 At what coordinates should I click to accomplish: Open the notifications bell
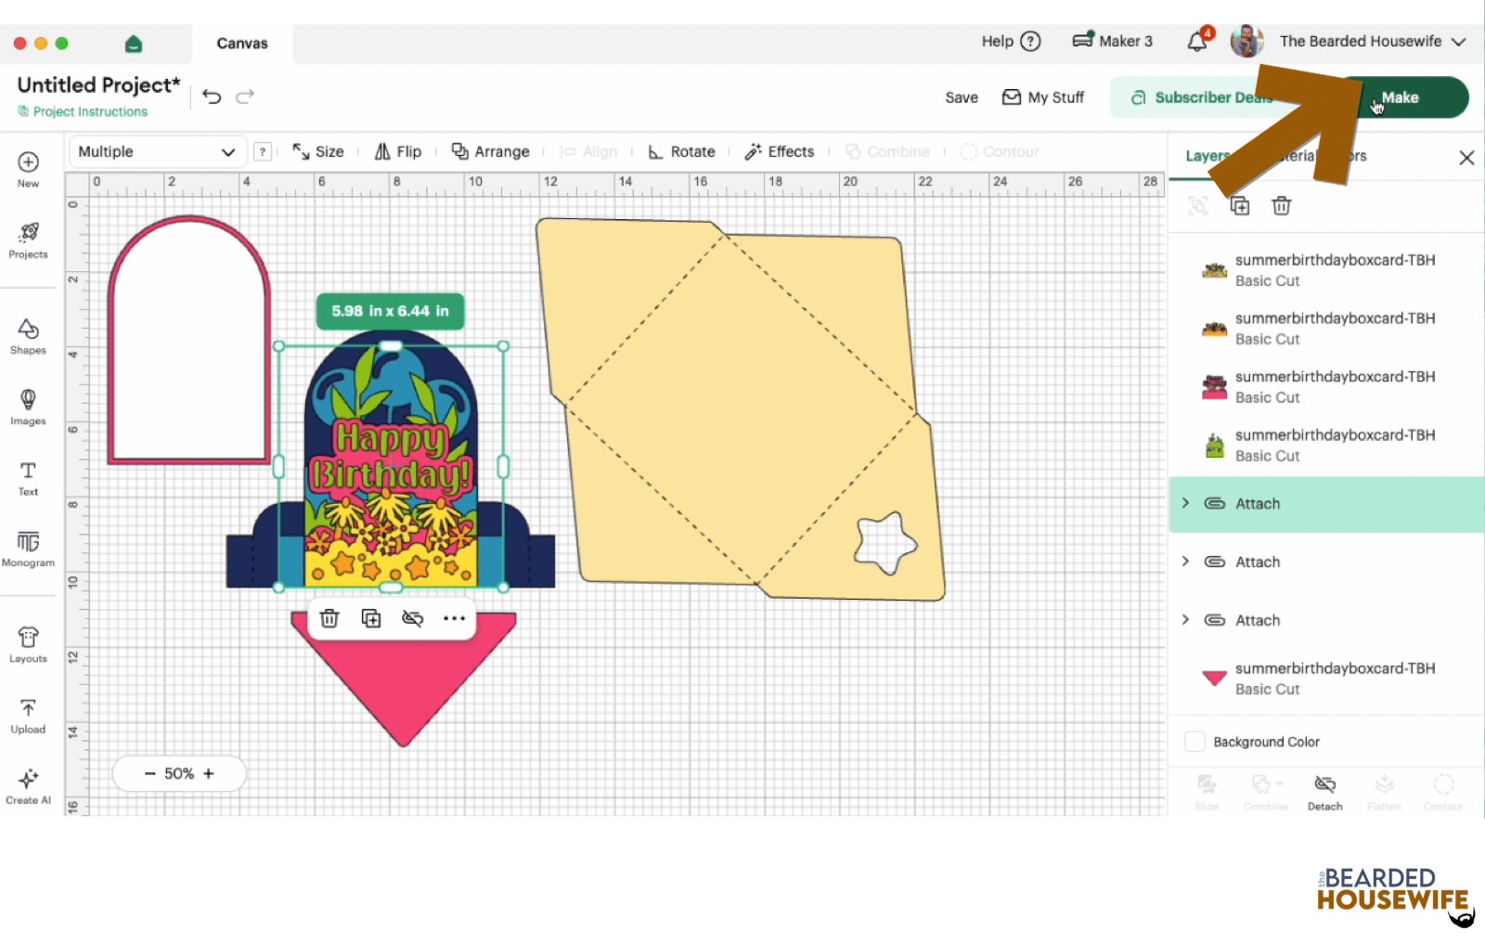tap(1198, 41)
